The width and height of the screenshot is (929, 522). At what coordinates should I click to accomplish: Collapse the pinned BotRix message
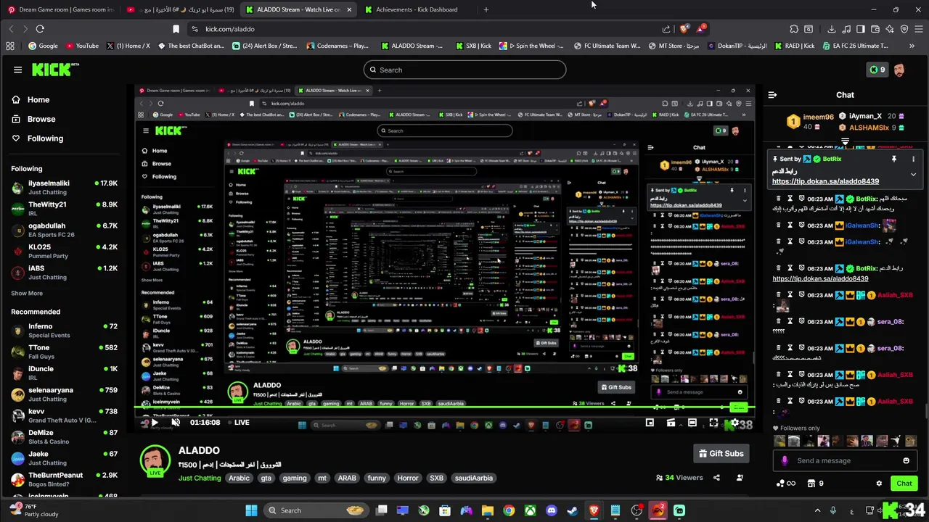click(913, 175)
